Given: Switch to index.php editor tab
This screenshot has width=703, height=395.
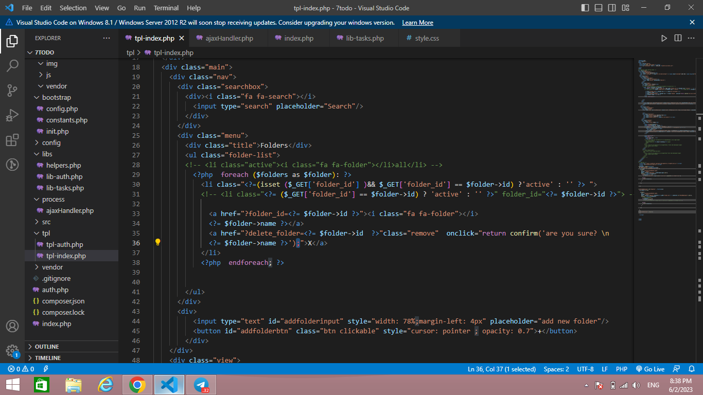Looking at the screenshot, I should coord(298,38).
